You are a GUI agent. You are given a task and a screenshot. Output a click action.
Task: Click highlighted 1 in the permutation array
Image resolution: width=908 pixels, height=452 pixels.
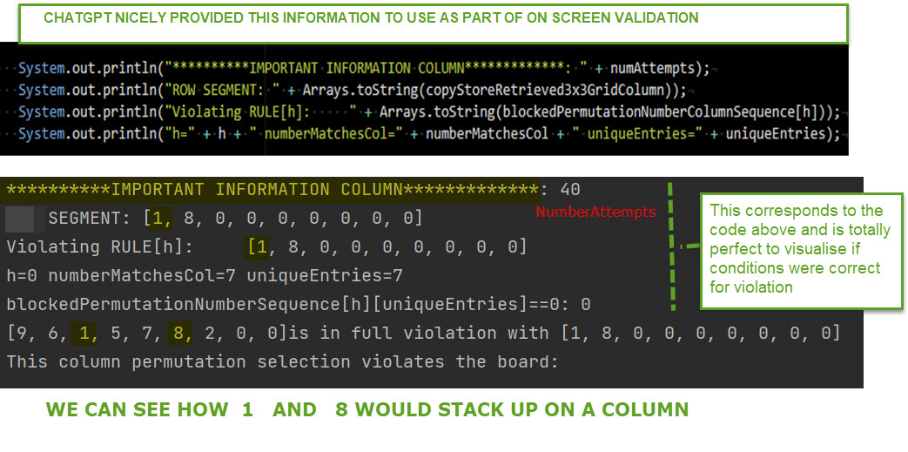click(x=84, y=333)
